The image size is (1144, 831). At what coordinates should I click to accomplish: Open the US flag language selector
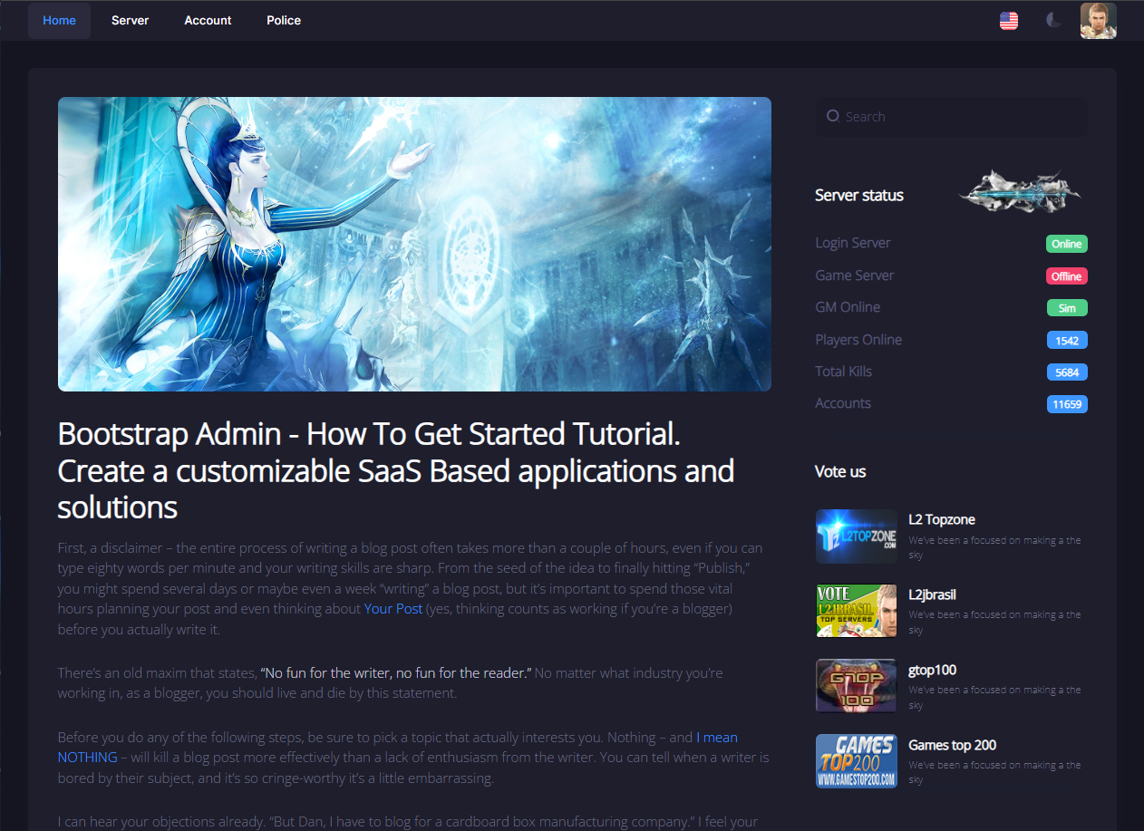pos(1008,21)
